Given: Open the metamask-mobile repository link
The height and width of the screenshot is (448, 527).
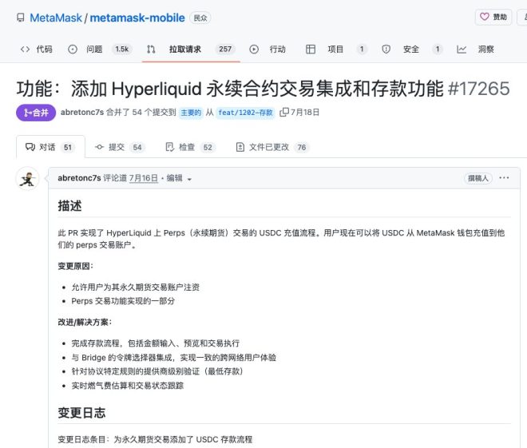Looking at the screenshot, I should [x=137, y=18].
